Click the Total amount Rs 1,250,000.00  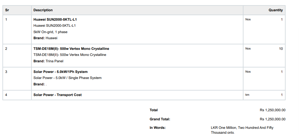272,110
